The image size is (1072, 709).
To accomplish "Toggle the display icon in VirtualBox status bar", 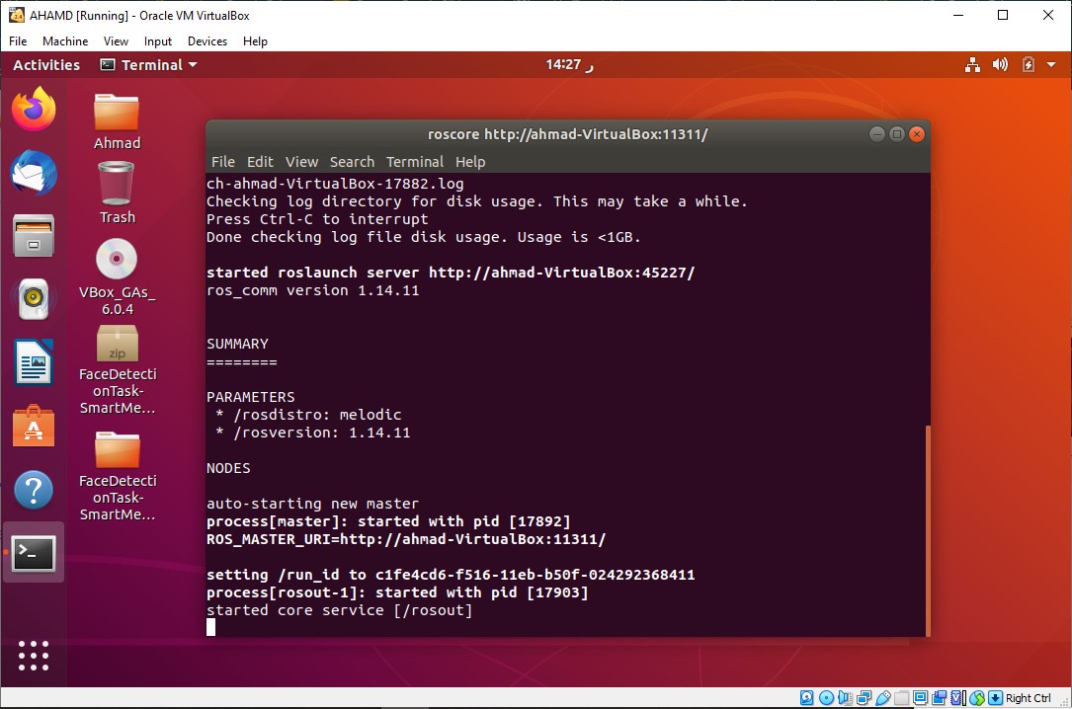I will [919, 698].
